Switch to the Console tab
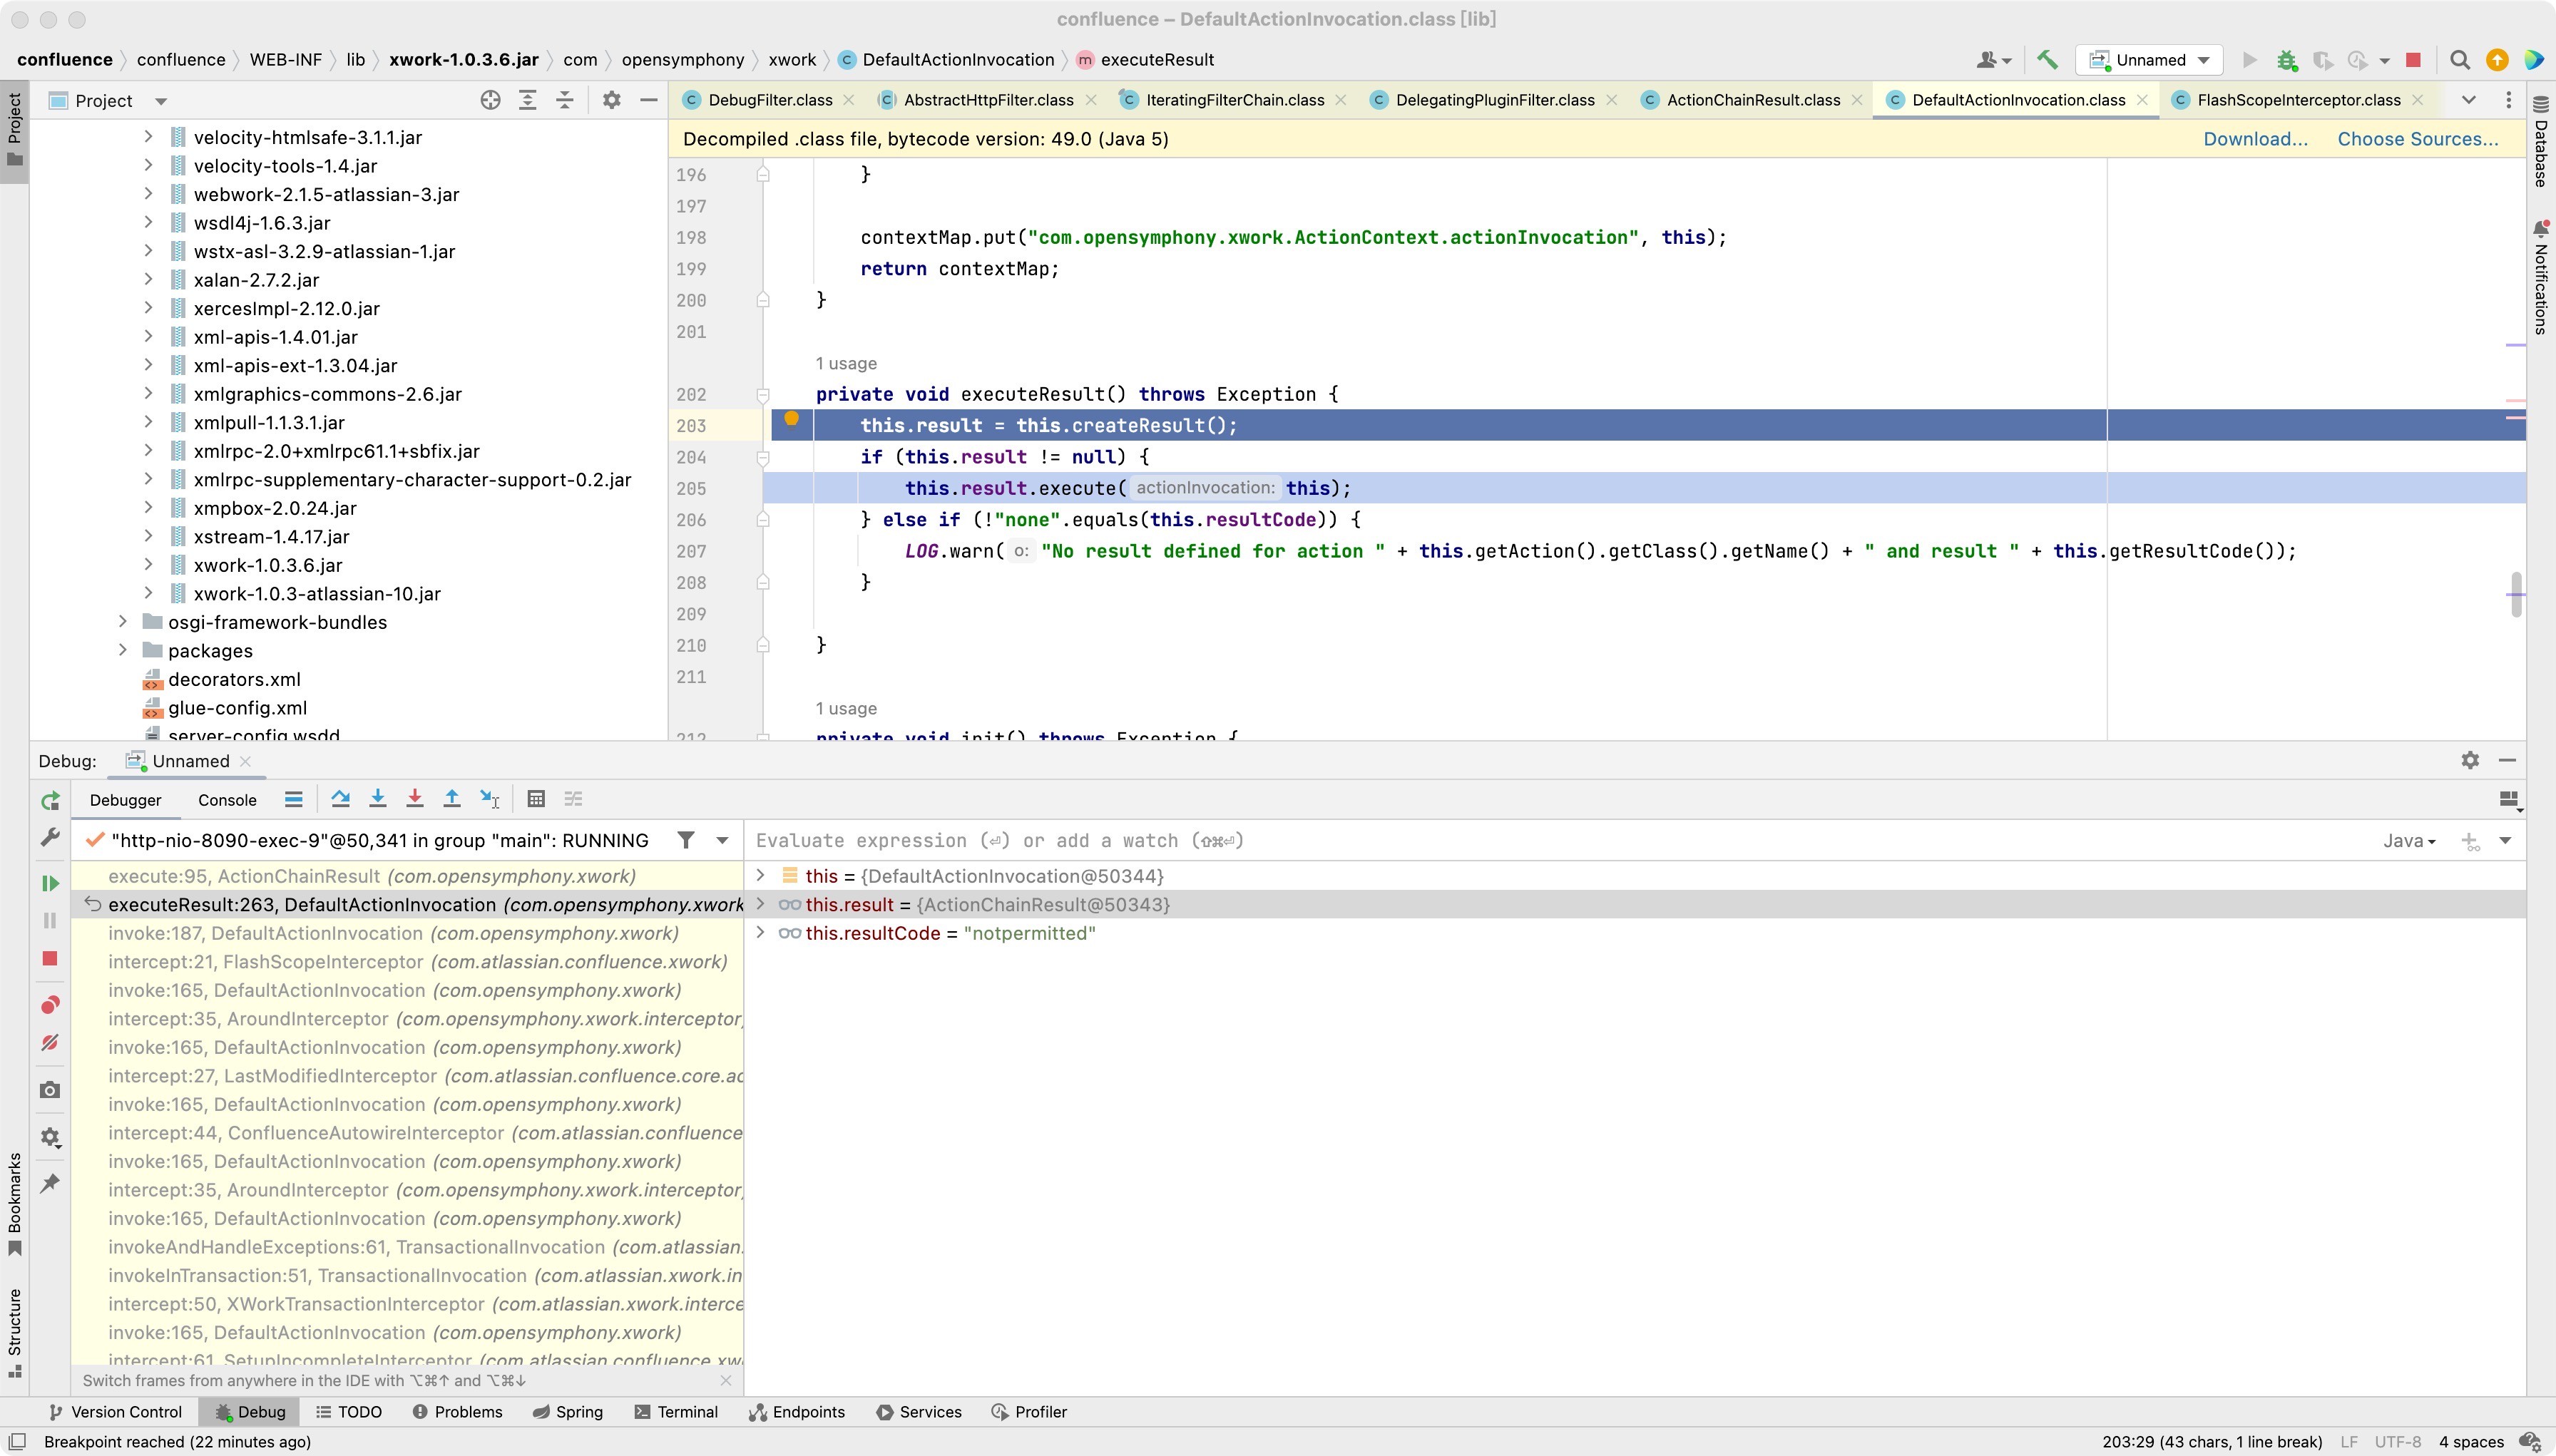Screen dimensions: 2556x1456 pyautogui.click(x=227, y=800)
